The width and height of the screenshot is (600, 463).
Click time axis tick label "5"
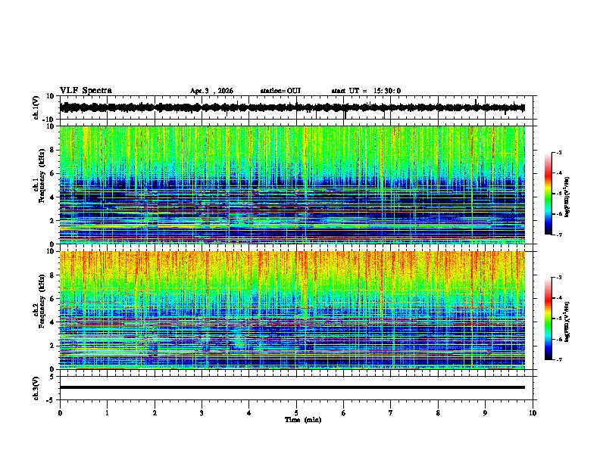(x=296, y=413)
